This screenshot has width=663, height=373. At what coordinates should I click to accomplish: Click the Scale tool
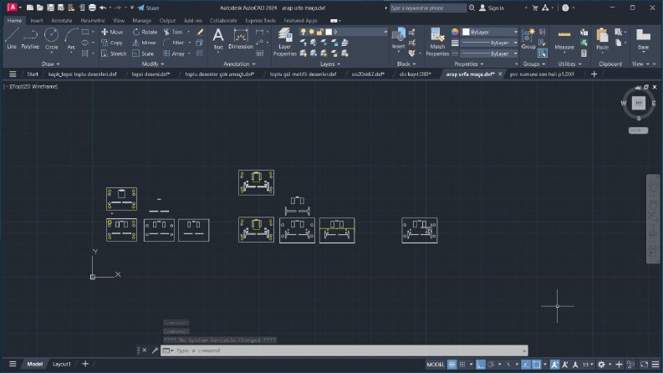(x=143, y=54)
